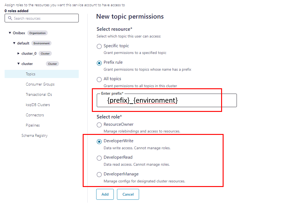Select the ResourceOwner role

pyautogui.click(x=99, y=125)
